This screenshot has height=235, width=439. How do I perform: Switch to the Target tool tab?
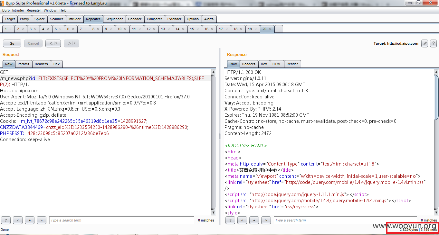[x=10, y=19]
